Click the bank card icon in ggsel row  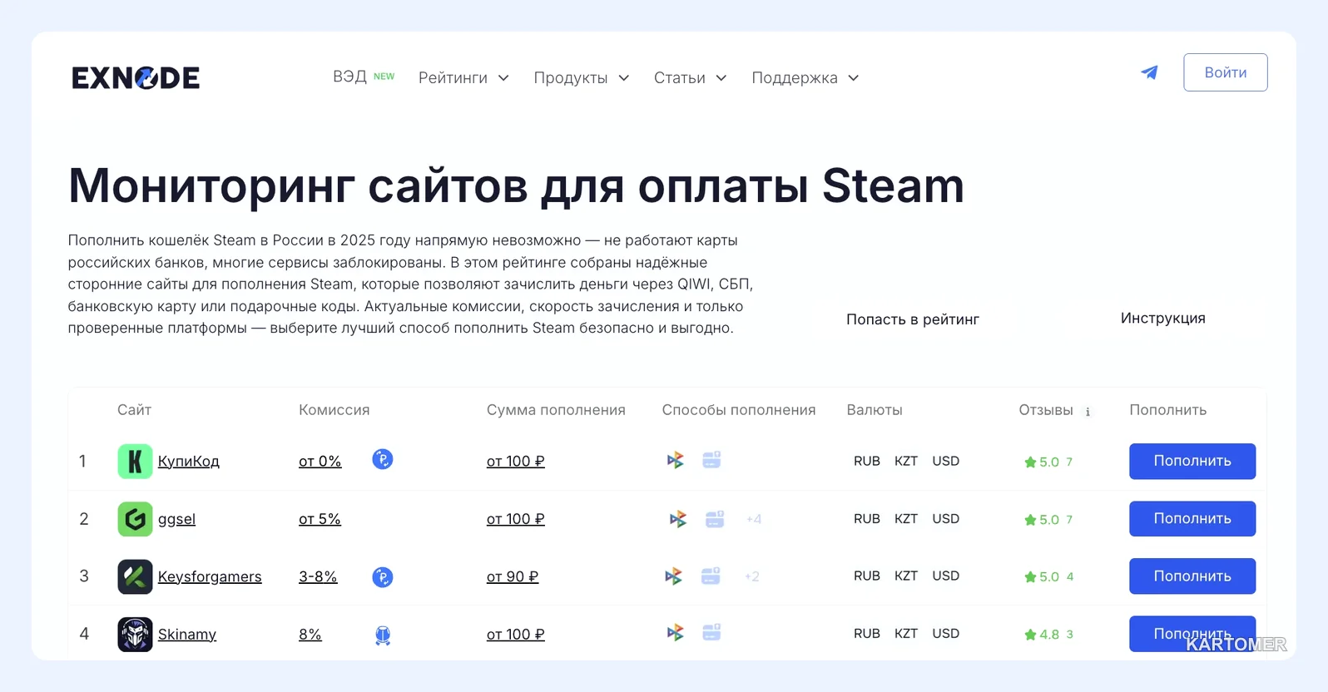pos(715,519)
